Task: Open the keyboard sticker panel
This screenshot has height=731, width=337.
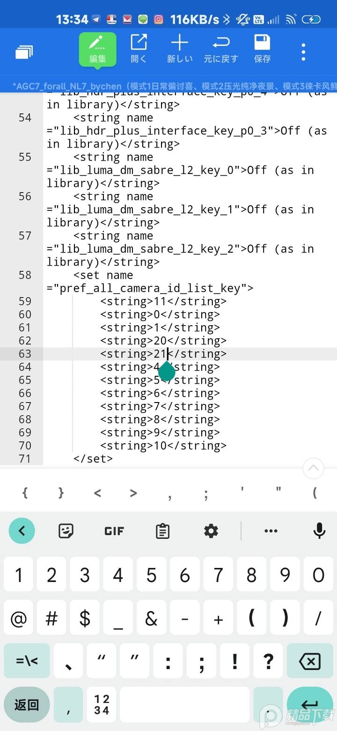Action: (x=66, y=530)
